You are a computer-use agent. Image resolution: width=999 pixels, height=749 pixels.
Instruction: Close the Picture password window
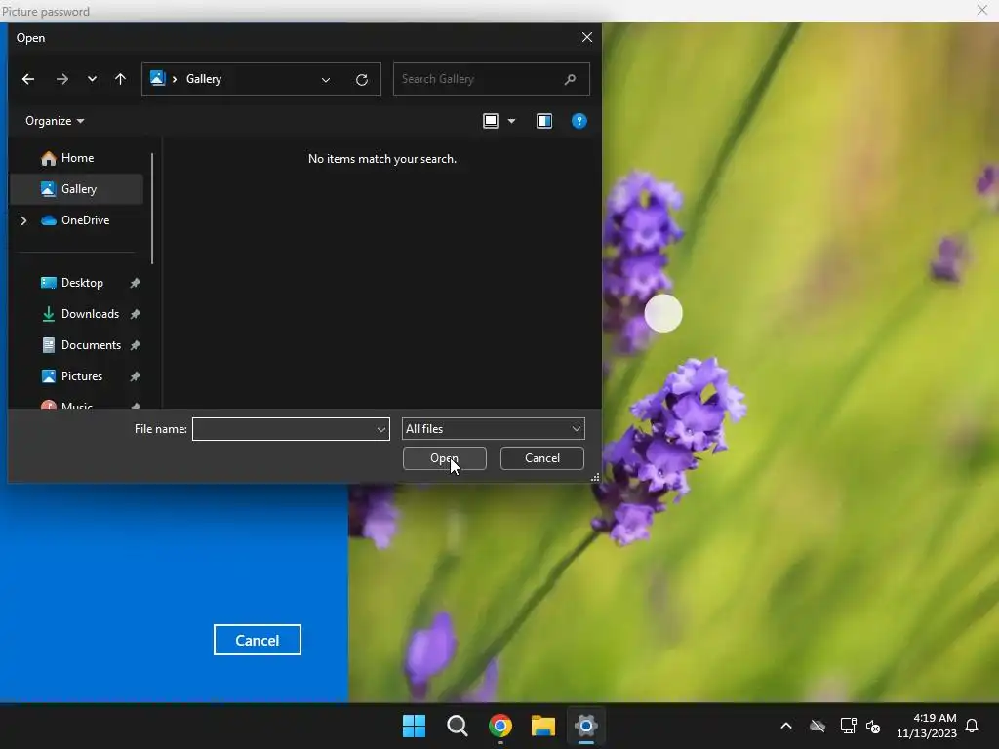(982, 10)
